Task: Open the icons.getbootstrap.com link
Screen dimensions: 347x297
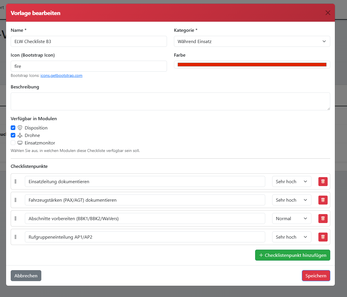Action: coord(61,75)
